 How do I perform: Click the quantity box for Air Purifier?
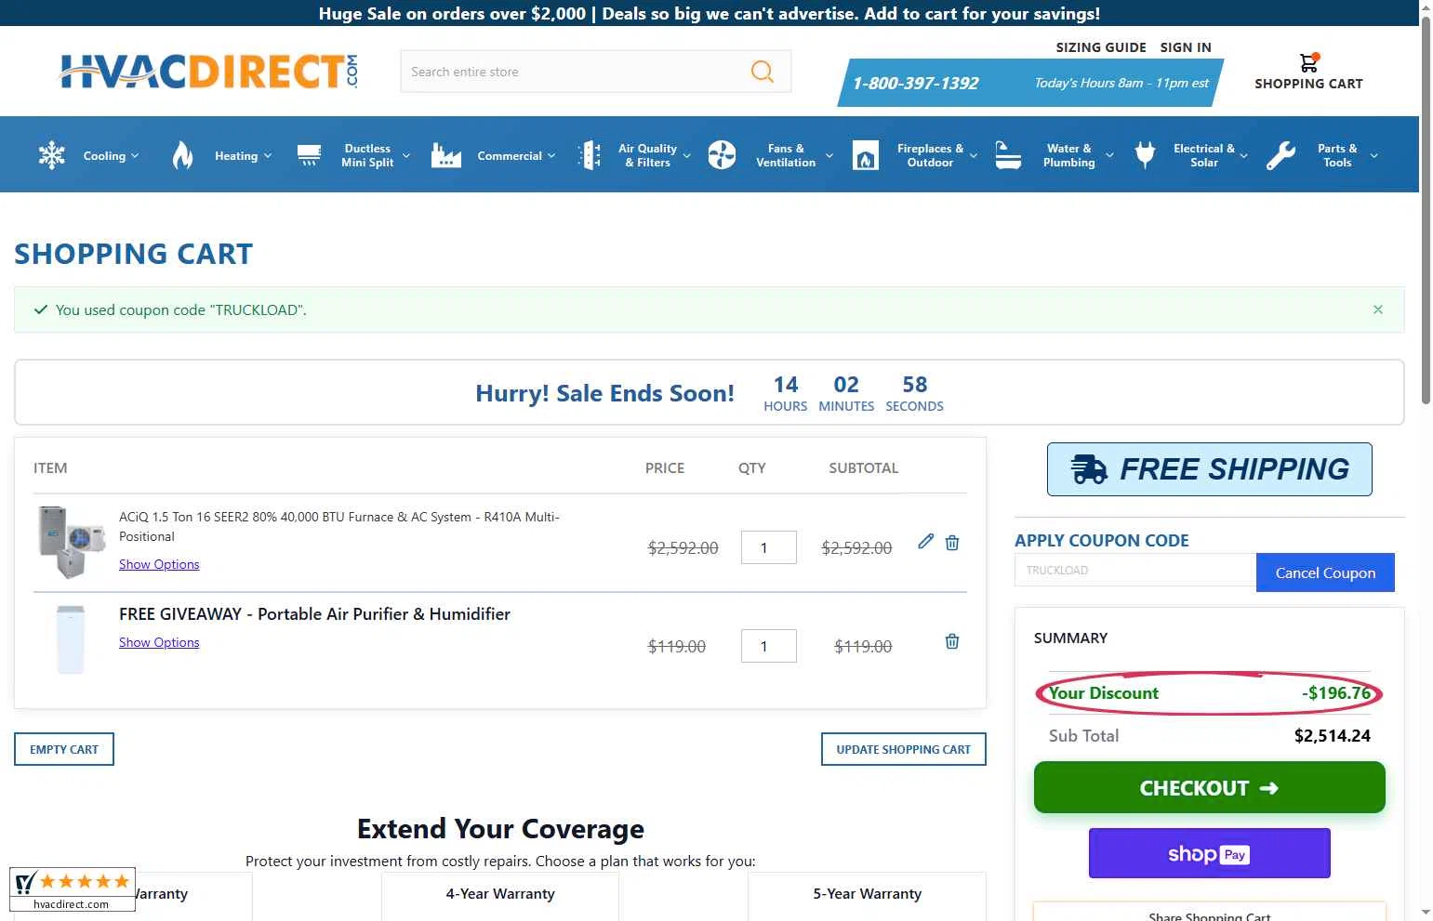769,646
